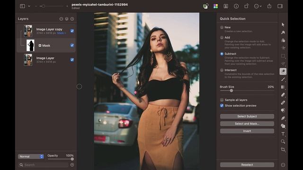This screenshot has width=303, height=170.
Task: Select the Style tool
Action: click(283, 33)
